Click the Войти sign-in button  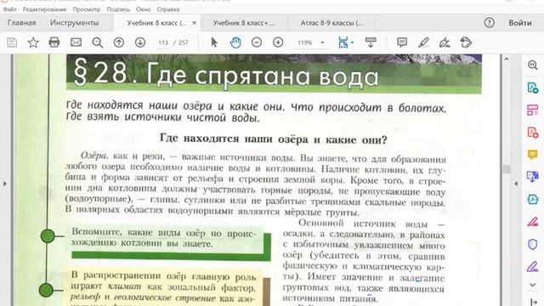520,23
